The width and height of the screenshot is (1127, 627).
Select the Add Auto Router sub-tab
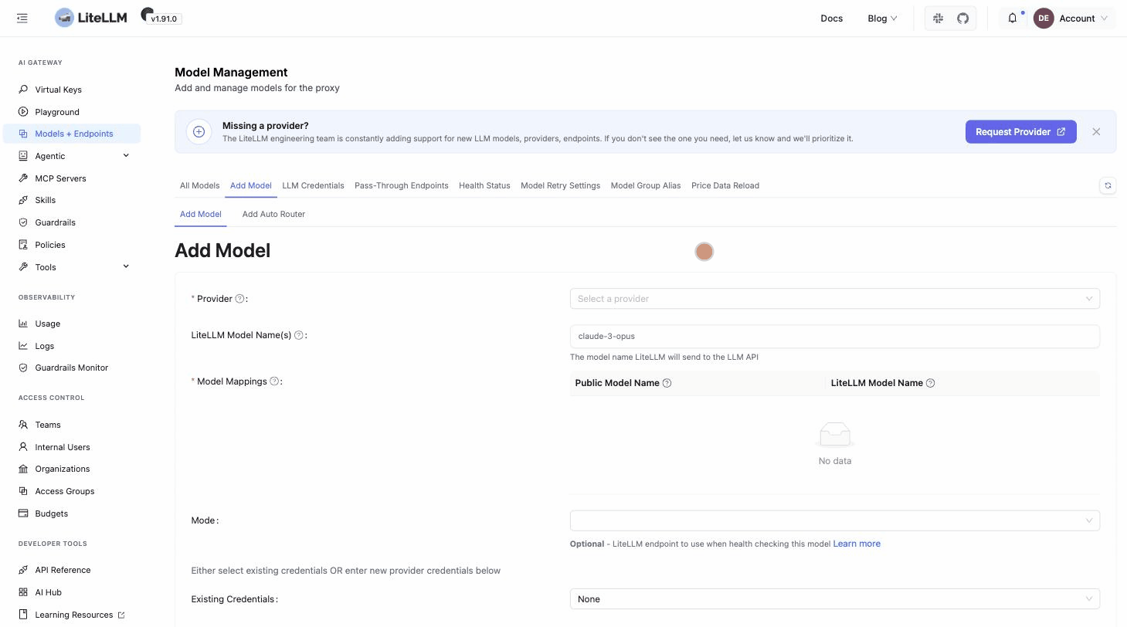click(273, 214)
